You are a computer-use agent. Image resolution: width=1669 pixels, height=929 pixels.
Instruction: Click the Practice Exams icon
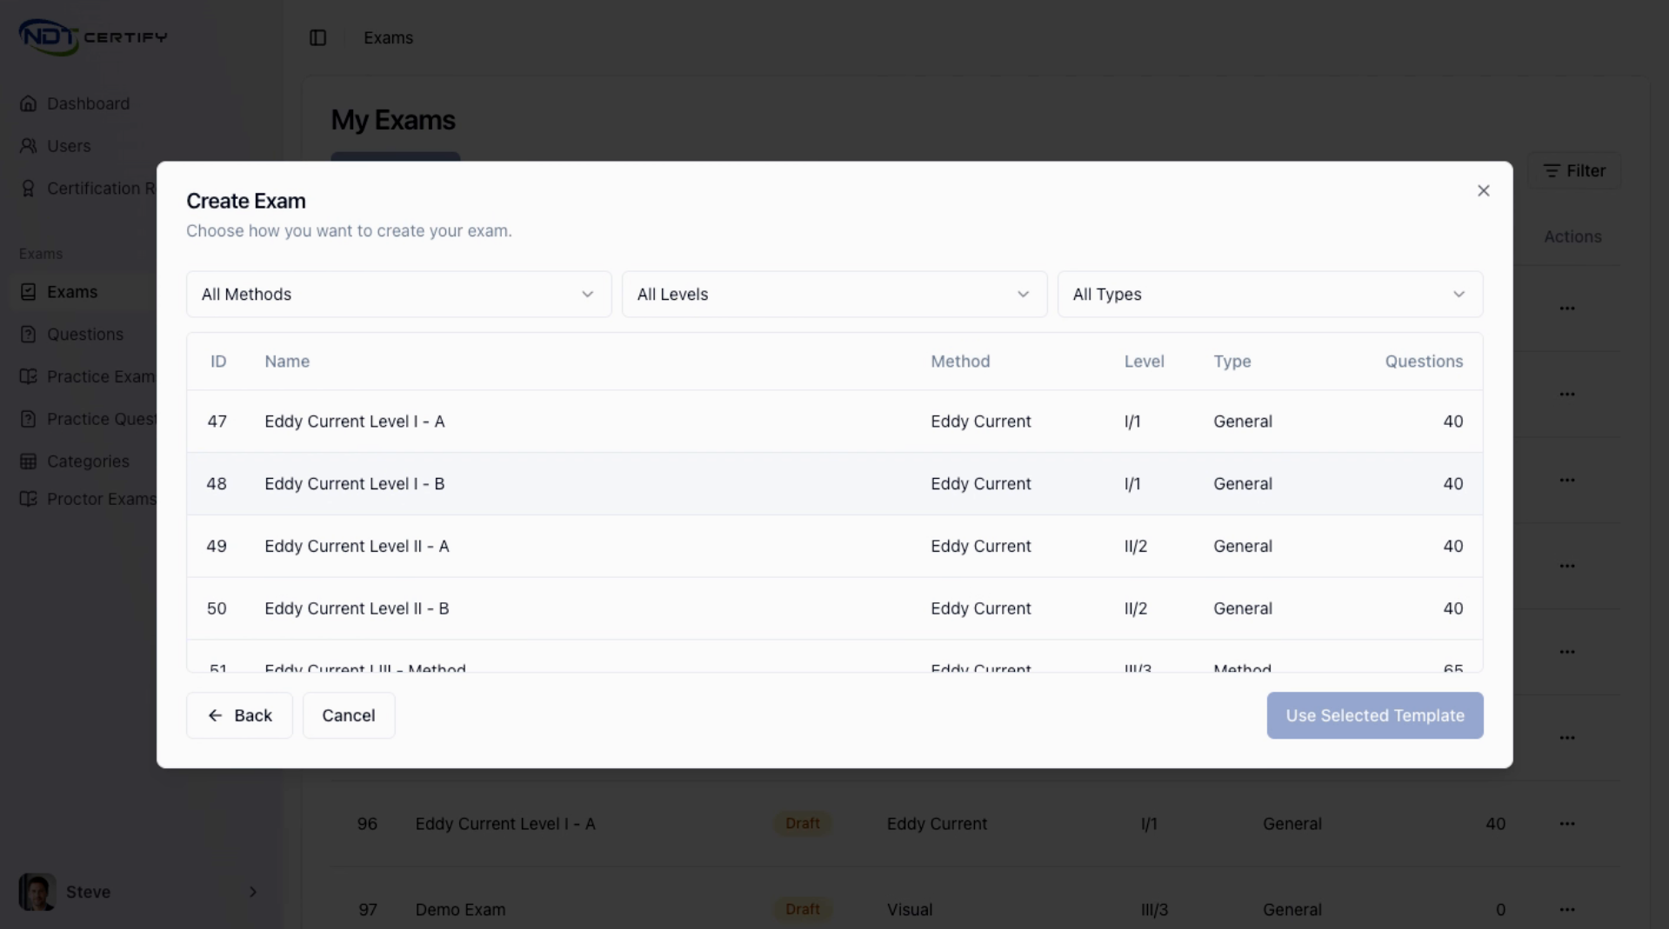29,376
